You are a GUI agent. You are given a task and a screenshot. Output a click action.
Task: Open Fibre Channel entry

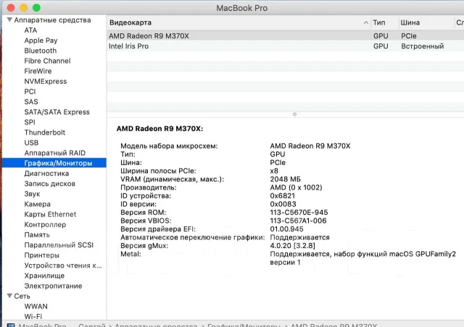pos(47,61)
